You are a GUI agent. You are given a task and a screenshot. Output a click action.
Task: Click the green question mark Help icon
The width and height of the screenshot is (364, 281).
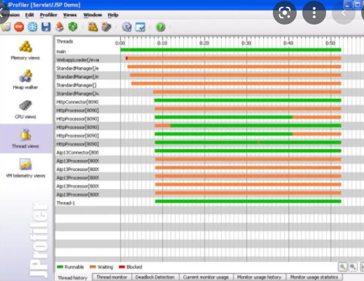[161, 27]
